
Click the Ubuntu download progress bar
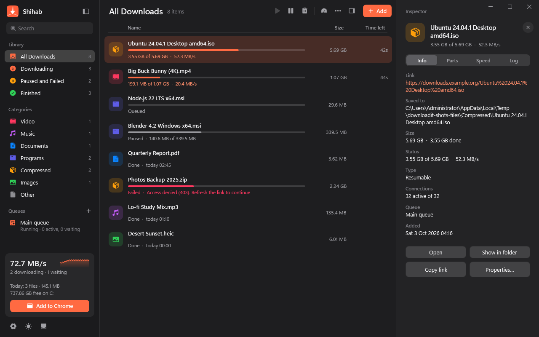[x=216, y=50]
